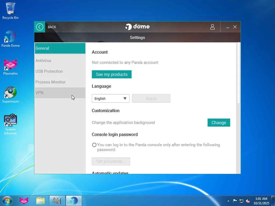This screenshot has width=275, height=206.
Task: Click the Account heading
Action: tap(100, 52)
